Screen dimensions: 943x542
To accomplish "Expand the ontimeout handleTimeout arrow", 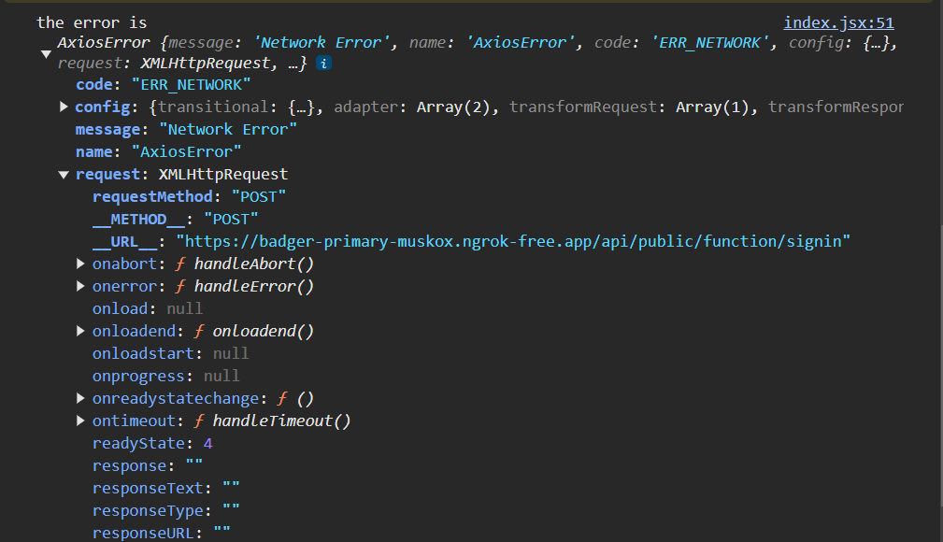I will 81,421.
